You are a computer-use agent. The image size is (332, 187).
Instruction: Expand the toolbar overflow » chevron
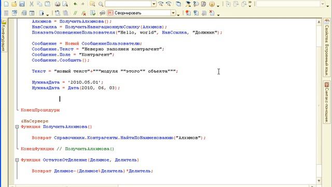click(x=250, y=2)
